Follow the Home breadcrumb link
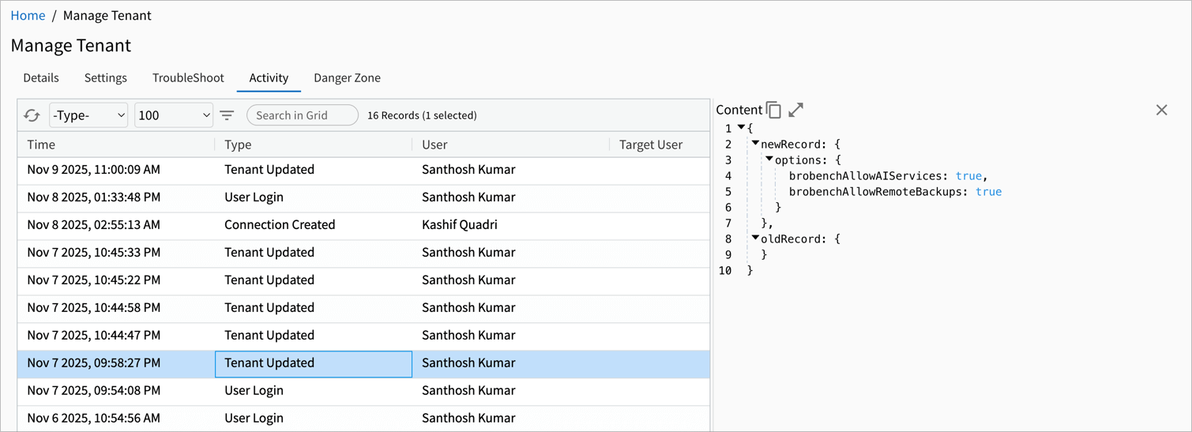 (x=28, y=16)
